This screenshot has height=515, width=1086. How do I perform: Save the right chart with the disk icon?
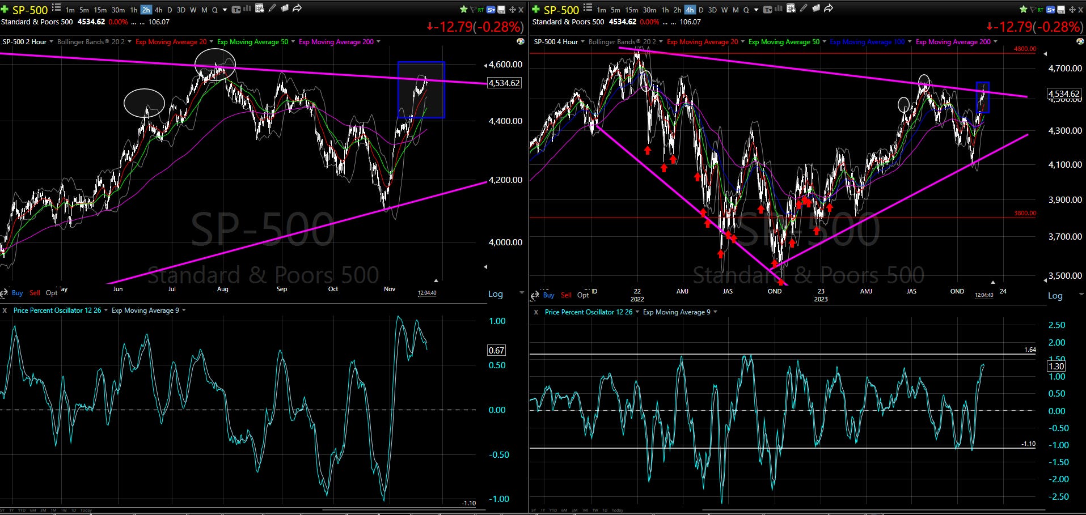(1061, 10)
